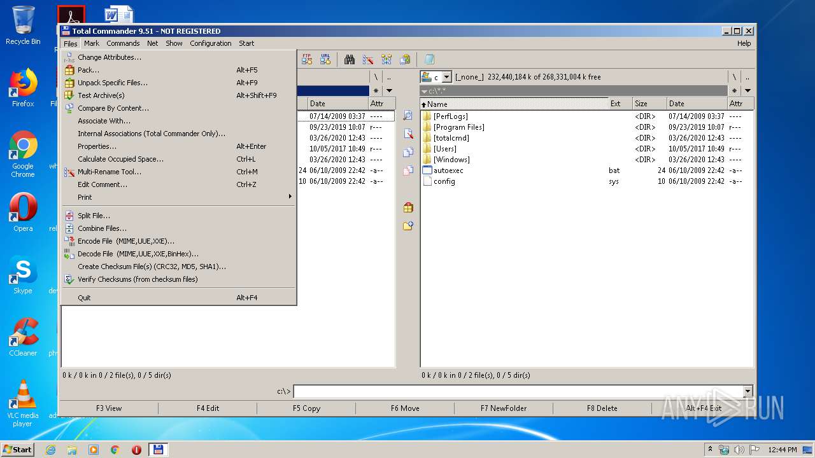Click the config file icon in the right panel

pyautogui.click(x=427, y=181)
